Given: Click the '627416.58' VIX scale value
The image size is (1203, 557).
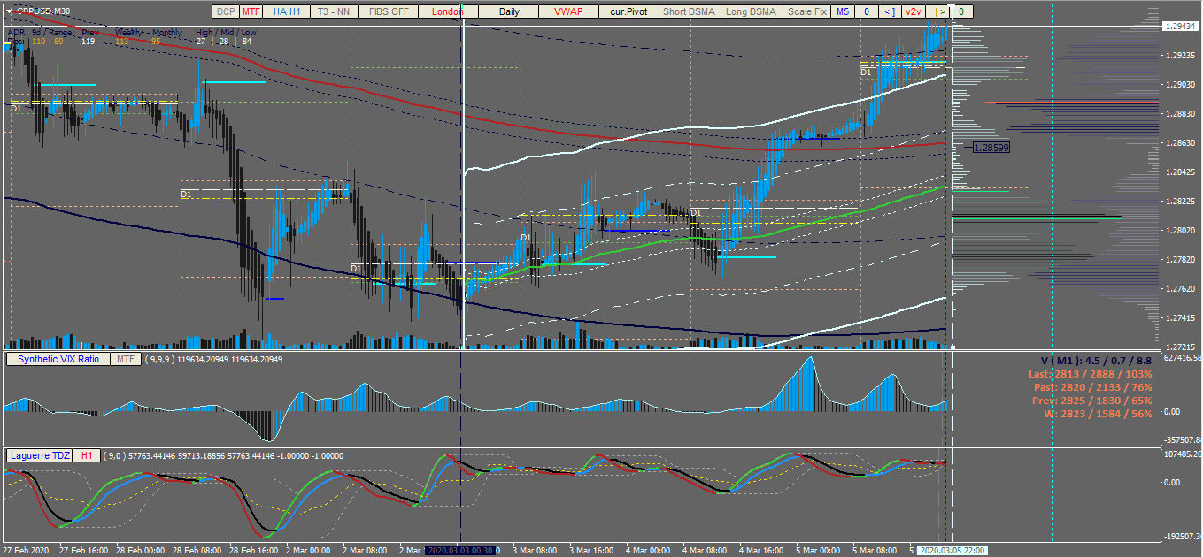Looking at the screenshot, I should [x=1182, y=358].
